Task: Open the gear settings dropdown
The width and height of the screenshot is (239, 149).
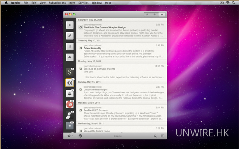Action: pyautogui.click(x=69, y=136)
